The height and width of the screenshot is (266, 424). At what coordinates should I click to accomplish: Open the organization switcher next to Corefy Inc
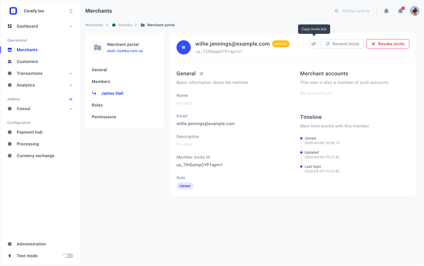coord(71,11)
